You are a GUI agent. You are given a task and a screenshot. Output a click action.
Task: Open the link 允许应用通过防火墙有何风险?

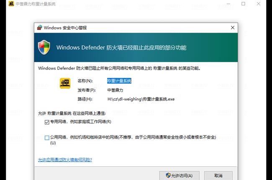[65, 159]
